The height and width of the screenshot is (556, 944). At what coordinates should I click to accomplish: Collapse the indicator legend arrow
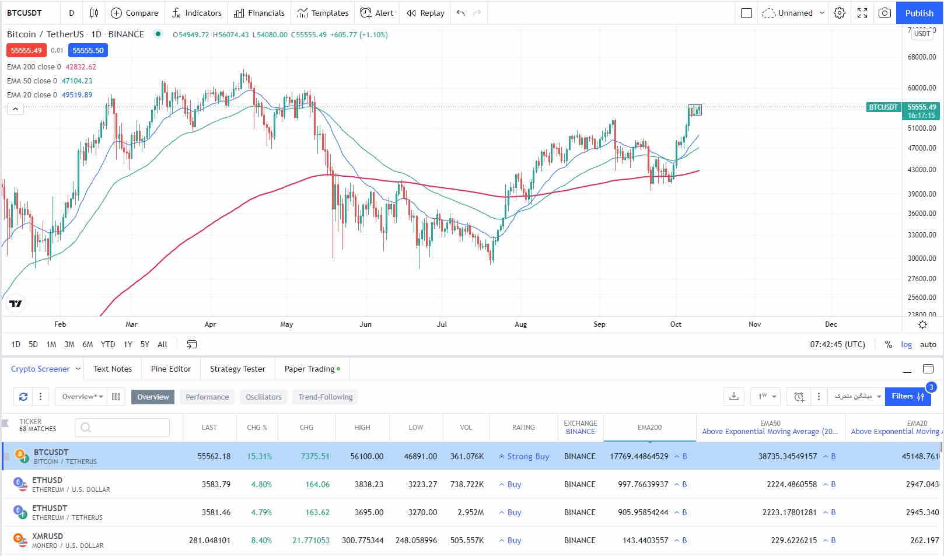(15, 109)
